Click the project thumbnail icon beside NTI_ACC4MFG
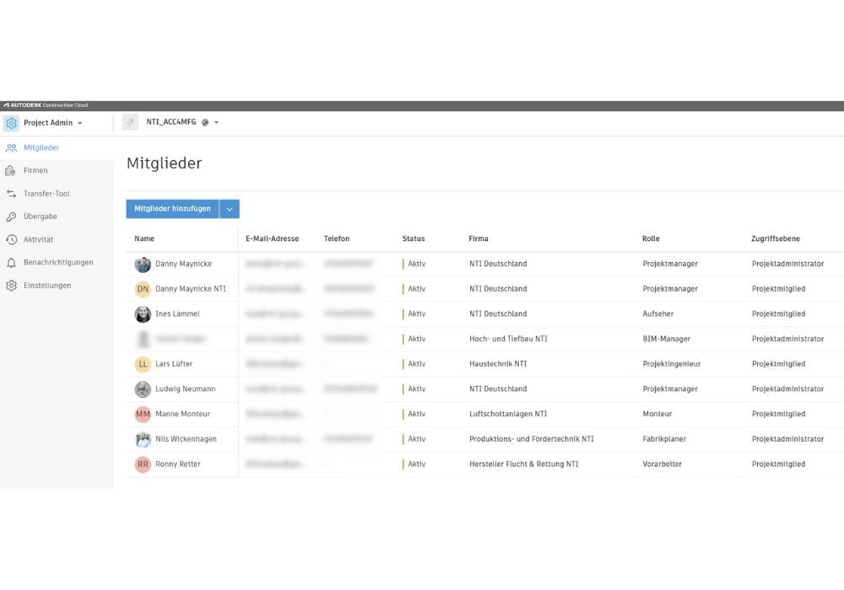The image size is (844, 590). point(130,123)
